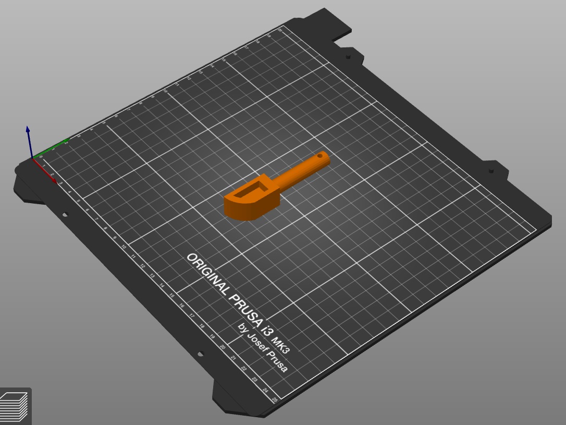Click ruler number 10 on front bed edge

[124, 247]
